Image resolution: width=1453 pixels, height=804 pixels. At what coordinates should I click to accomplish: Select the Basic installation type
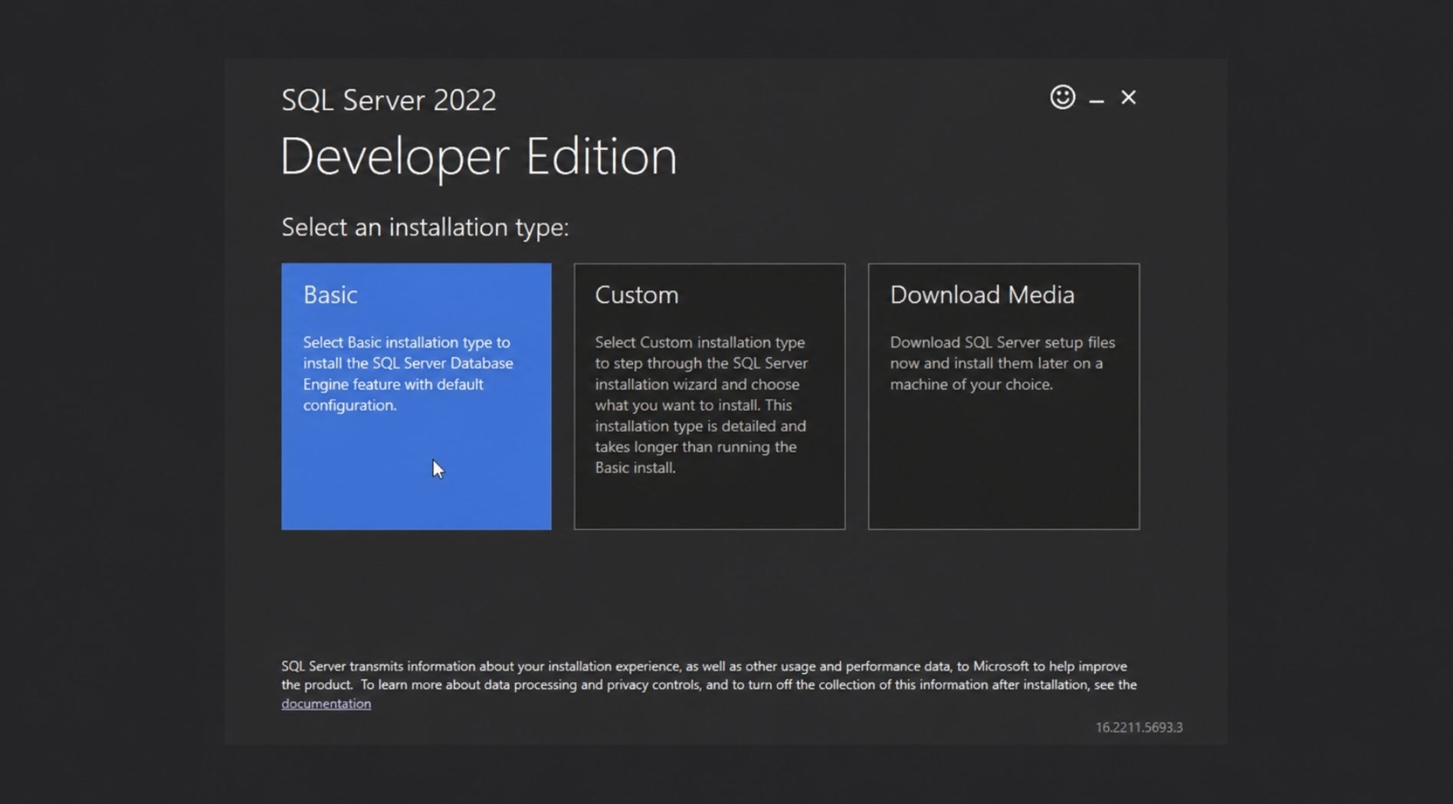tap(416, 397)
